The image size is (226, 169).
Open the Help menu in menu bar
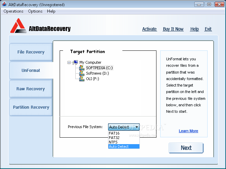(x=51, y=11)
